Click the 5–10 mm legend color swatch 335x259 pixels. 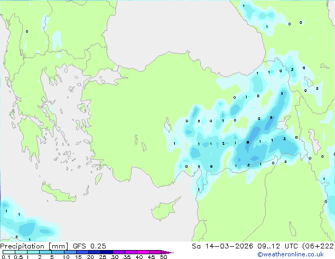point(58,252)
